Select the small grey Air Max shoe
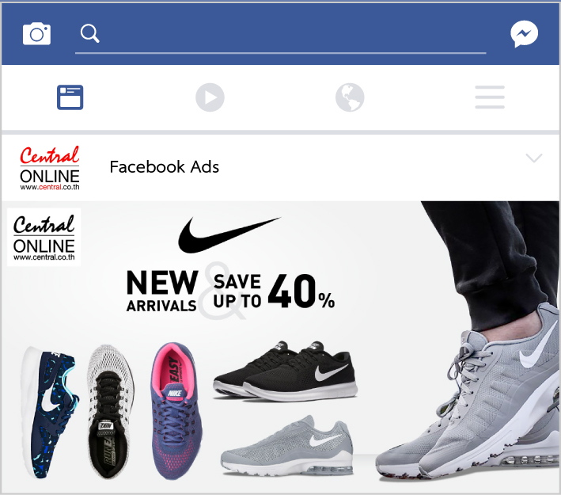 (287, 445)
